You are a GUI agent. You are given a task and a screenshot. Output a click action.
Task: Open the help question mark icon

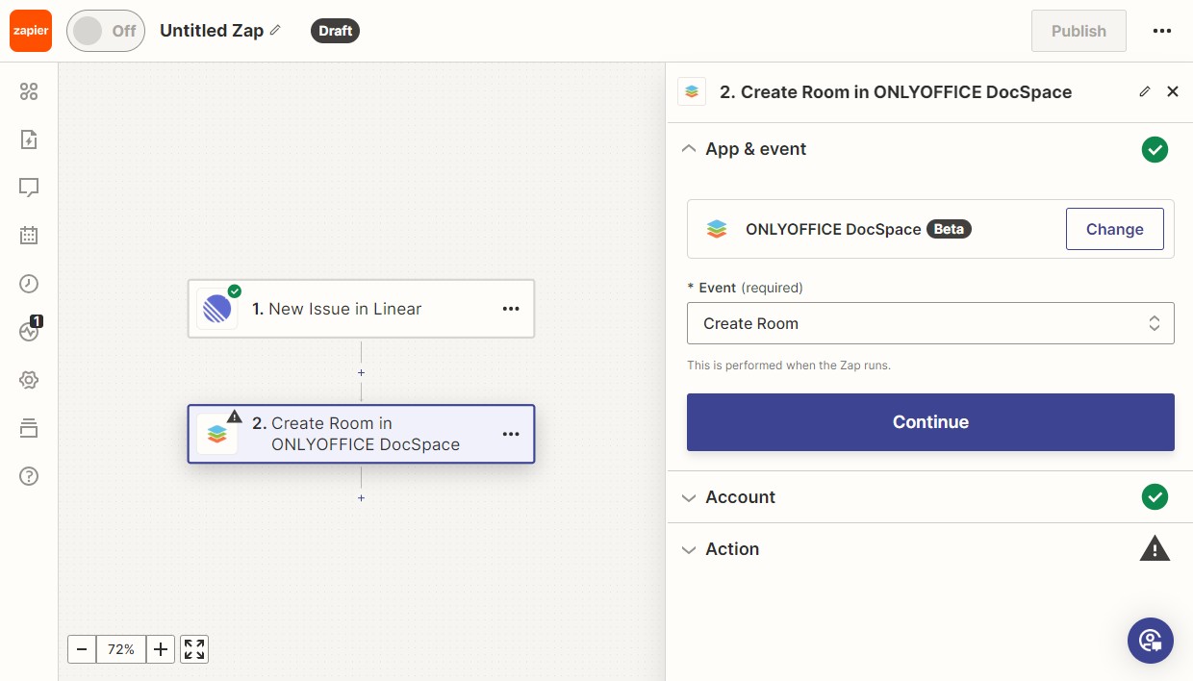pyautogui.click(x=29, y=476)
